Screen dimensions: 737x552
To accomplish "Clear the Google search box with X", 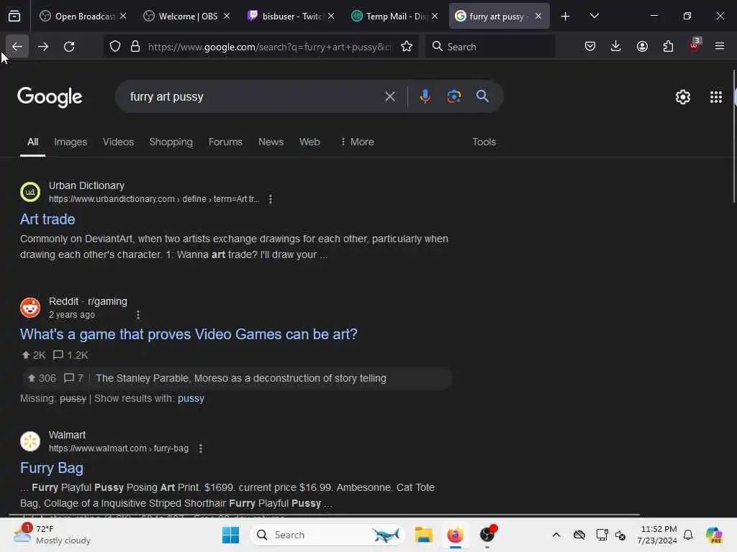I will click(389, 97).
